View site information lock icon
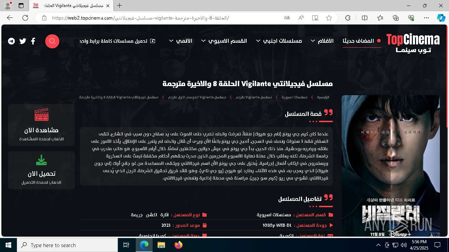Image resolution: width=449 pixels, height=252 pixels. 44,18
